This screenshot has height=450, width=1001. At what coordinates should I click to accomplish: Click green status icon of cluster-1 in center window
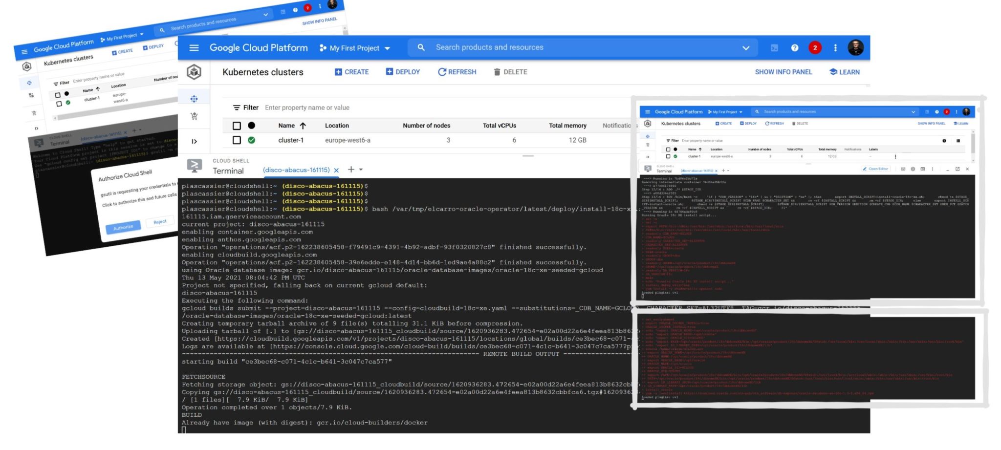pos(251,140)
